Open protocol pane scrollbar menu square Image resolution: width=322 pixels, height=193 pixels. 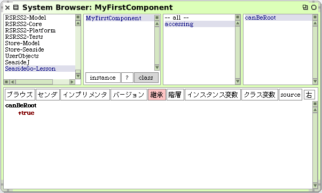(x=238, y=17)
